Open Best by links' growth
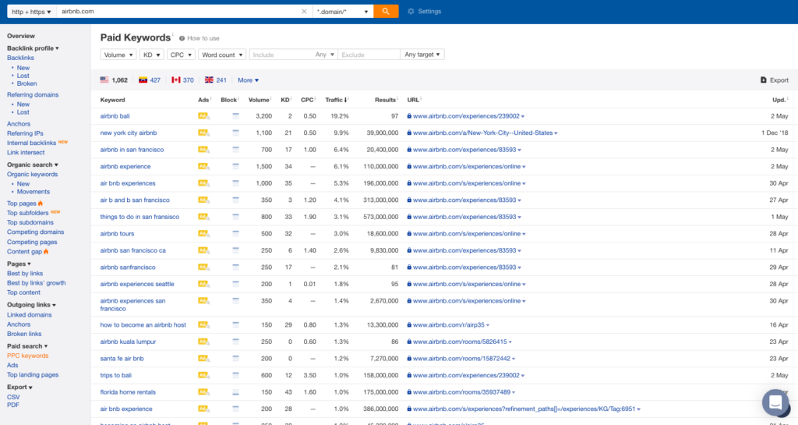 [36, 283]
